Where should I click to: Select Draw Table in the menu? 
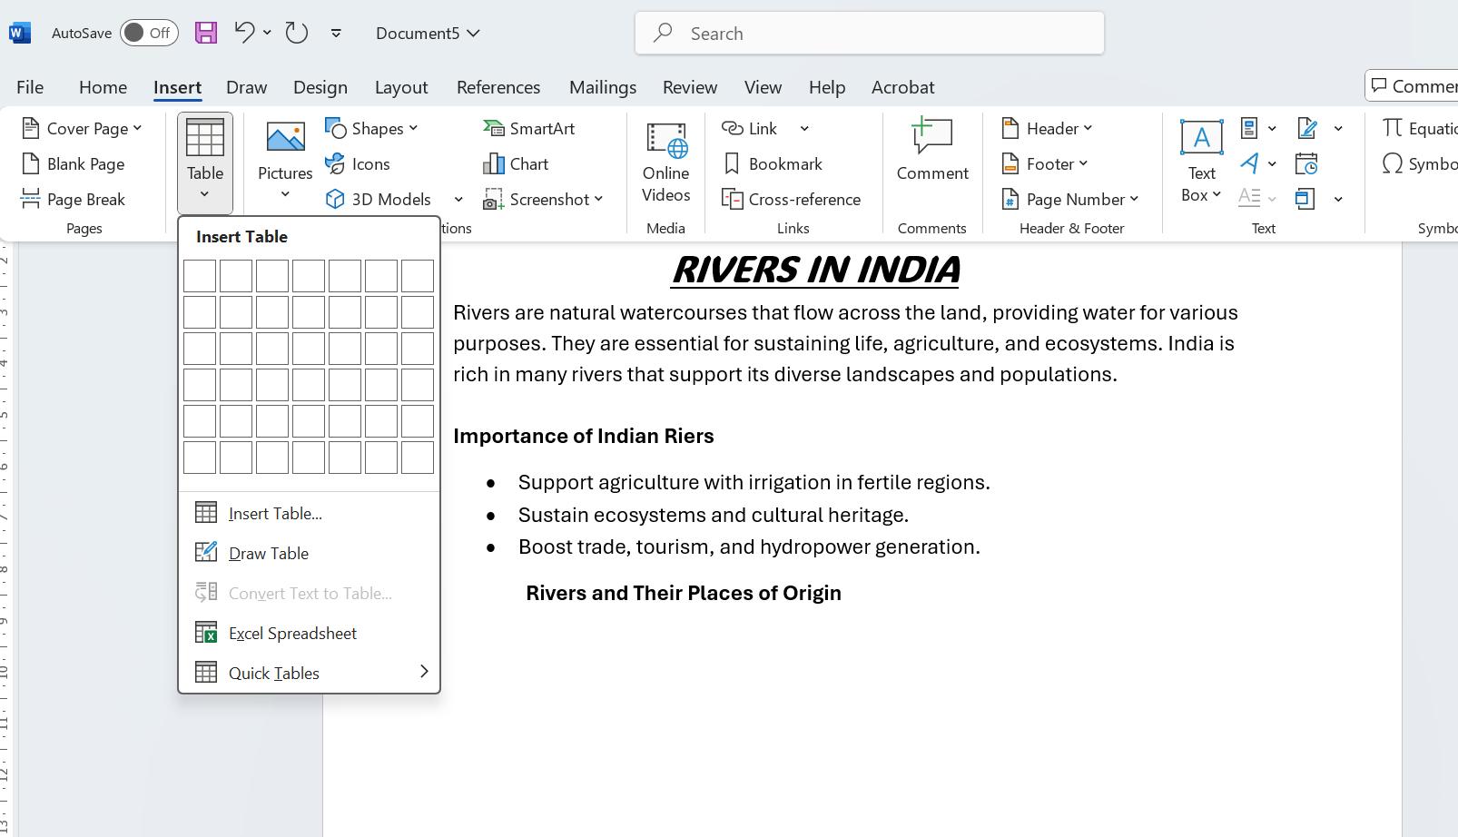(x=268, y=554)
